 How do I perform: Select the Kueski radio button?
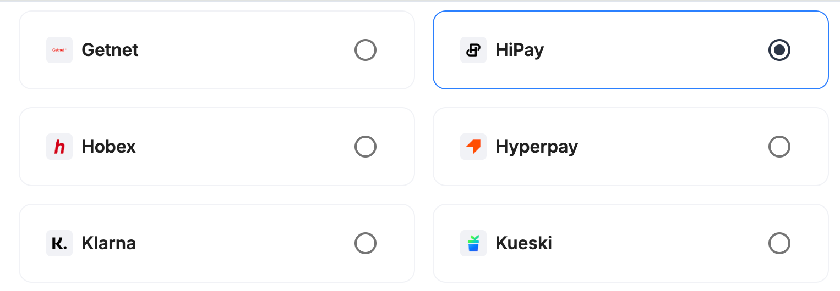779,243
